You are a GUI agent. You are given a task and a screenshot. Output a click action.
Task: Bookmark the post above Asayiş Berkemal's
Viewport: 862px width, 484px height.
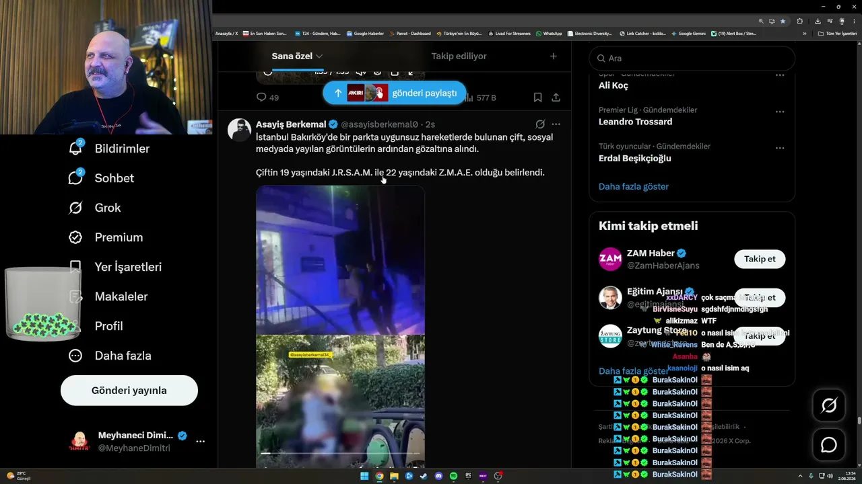pos(537,97)
